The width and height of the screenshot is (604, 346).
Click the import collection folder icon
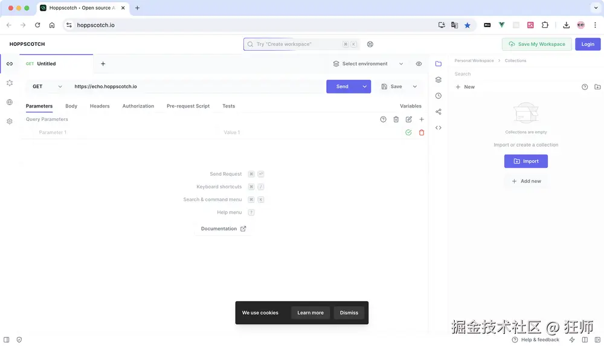tap(597, 87)
